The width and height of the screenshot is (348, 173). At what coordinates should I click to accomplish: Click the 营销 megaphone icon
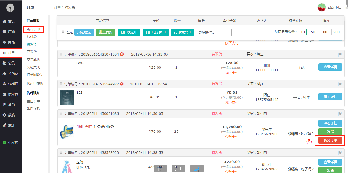pyautogui.click(x=4, y=105)
